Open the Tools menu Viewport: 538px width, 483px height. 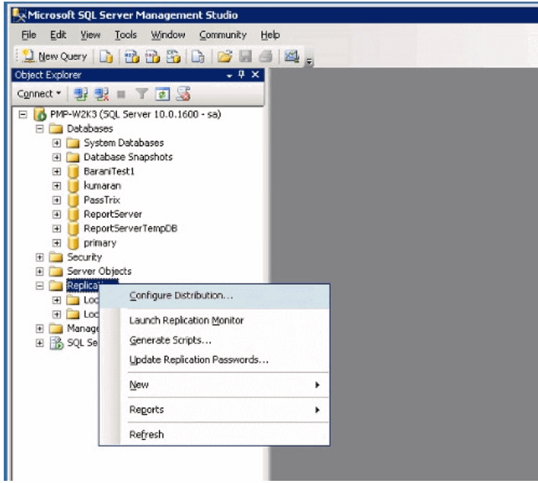[125, 35]
